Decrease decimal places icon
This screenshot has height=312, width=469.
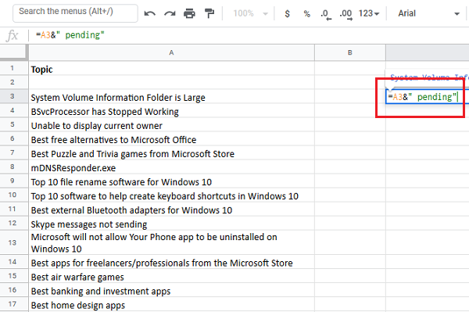coord(325,14)
